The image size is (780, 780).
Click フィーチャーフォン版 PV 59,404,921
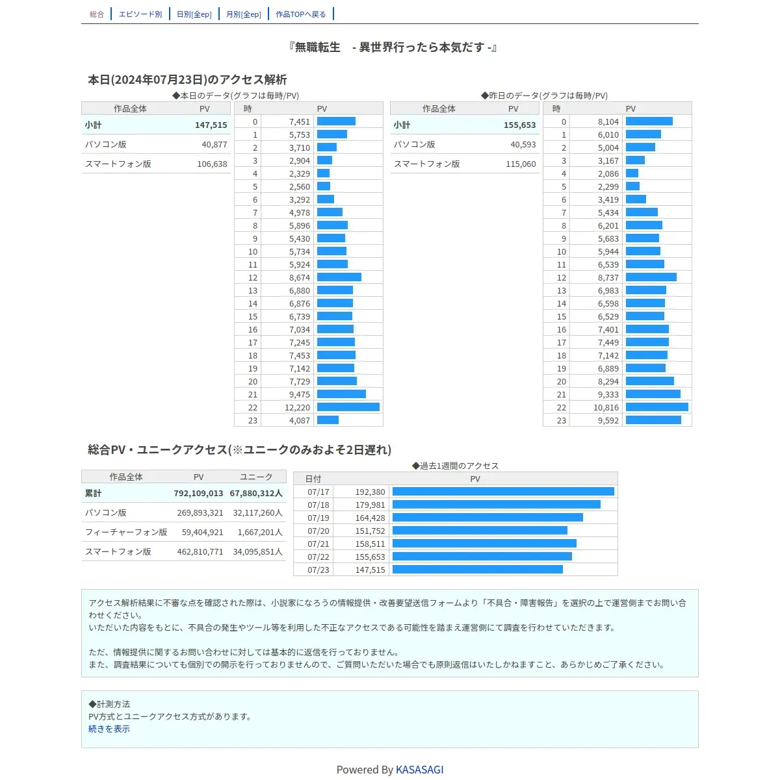click(203, 533)
